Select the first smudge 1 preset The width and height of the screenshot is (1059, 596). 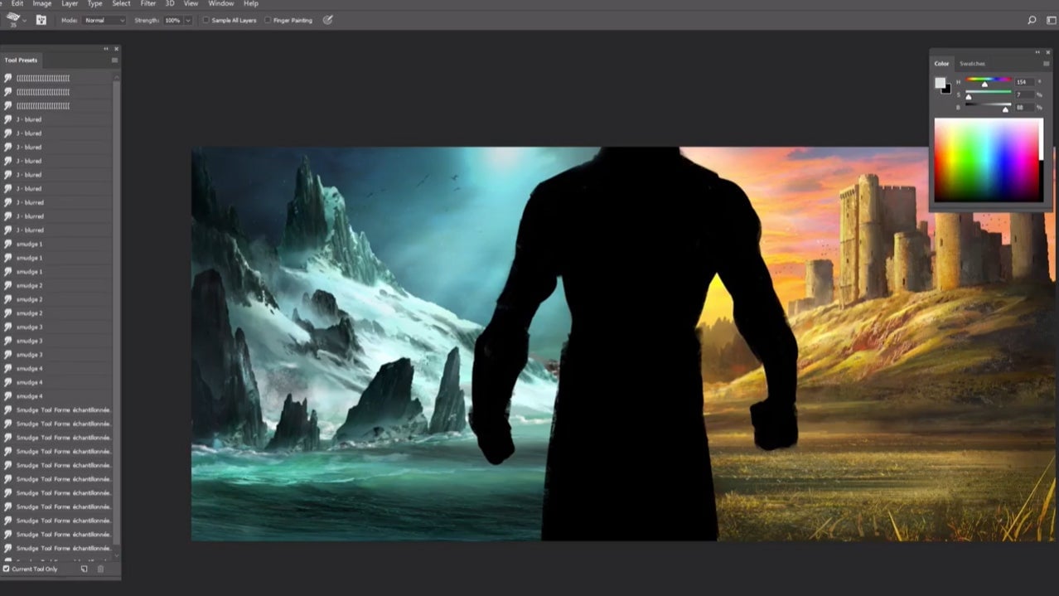(x=29, y=244)
